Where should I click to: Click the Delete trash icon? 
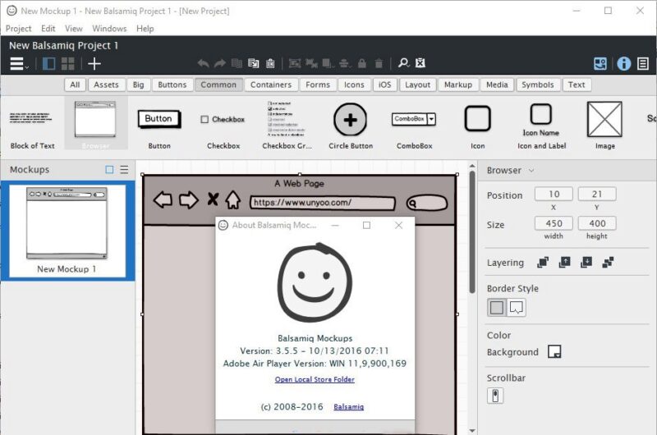379,63
